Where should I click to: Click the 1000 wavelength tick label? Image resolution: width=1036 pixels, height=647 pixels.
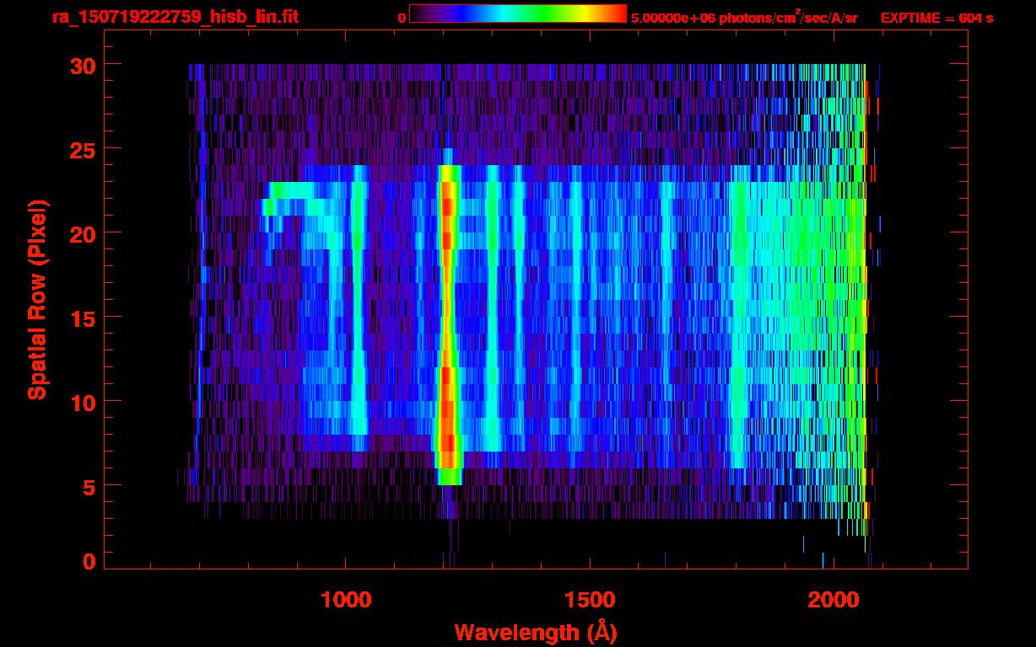point(346,600)
